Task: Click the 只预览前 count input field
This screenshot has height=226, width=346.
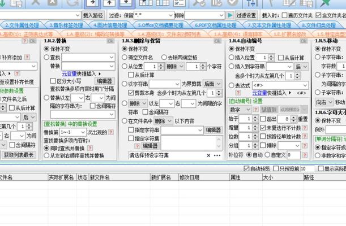Action: pyautogui.click(x=307, y=168)
